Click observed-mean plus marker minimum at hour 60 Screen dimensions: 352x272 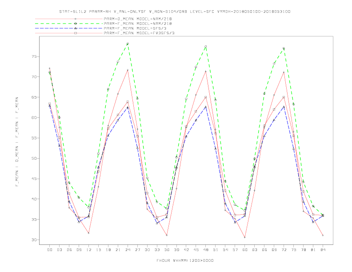coord(245,237)
